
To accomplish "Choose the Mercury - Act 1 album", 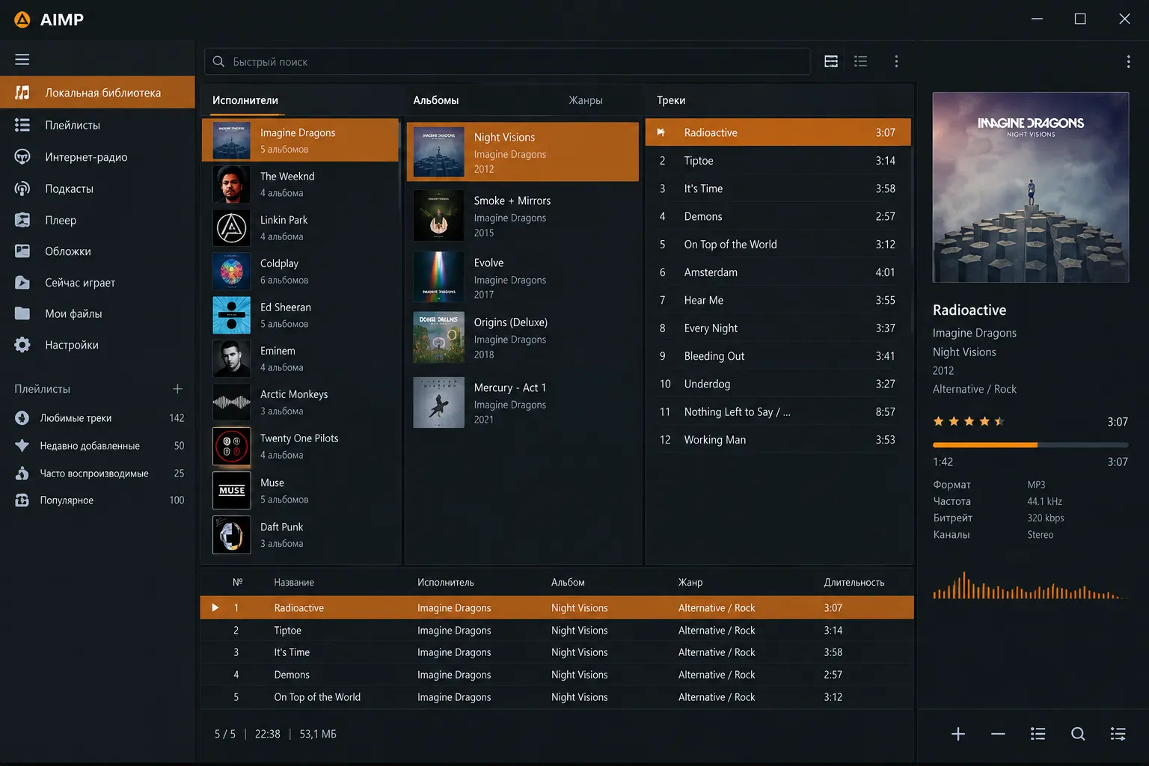I will coord(523,402).
